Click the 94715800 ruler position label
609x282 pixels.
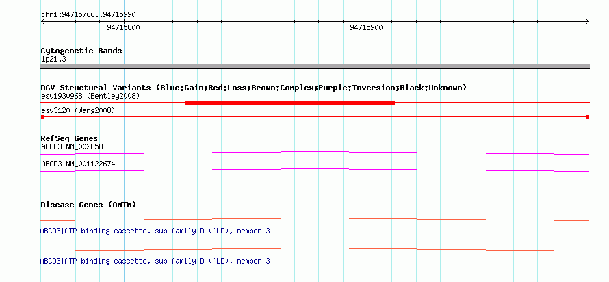tap(123, 27)
